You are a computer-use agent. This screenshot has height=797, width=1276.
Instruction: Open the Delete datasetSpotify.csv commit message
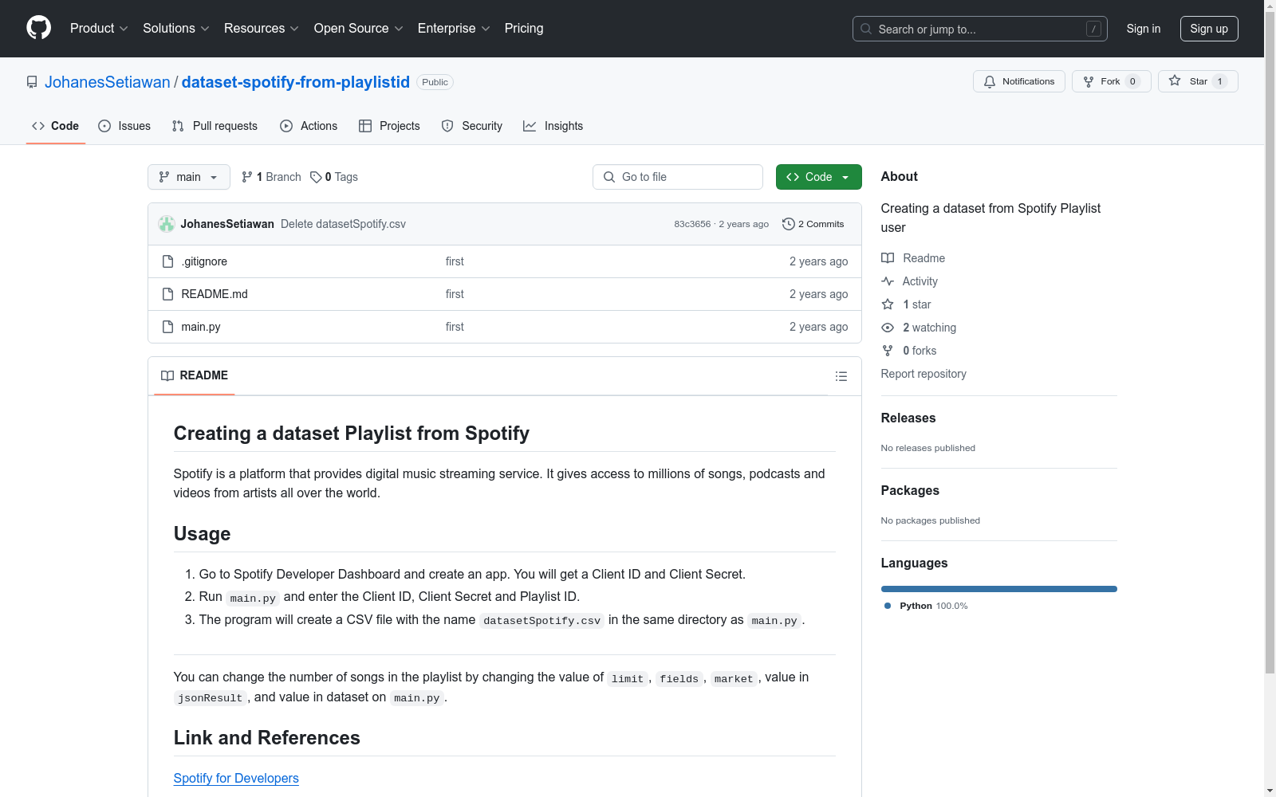pos(343,224)
